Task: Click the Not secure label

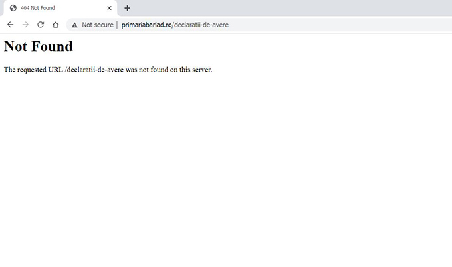Action: click(98, 25)
